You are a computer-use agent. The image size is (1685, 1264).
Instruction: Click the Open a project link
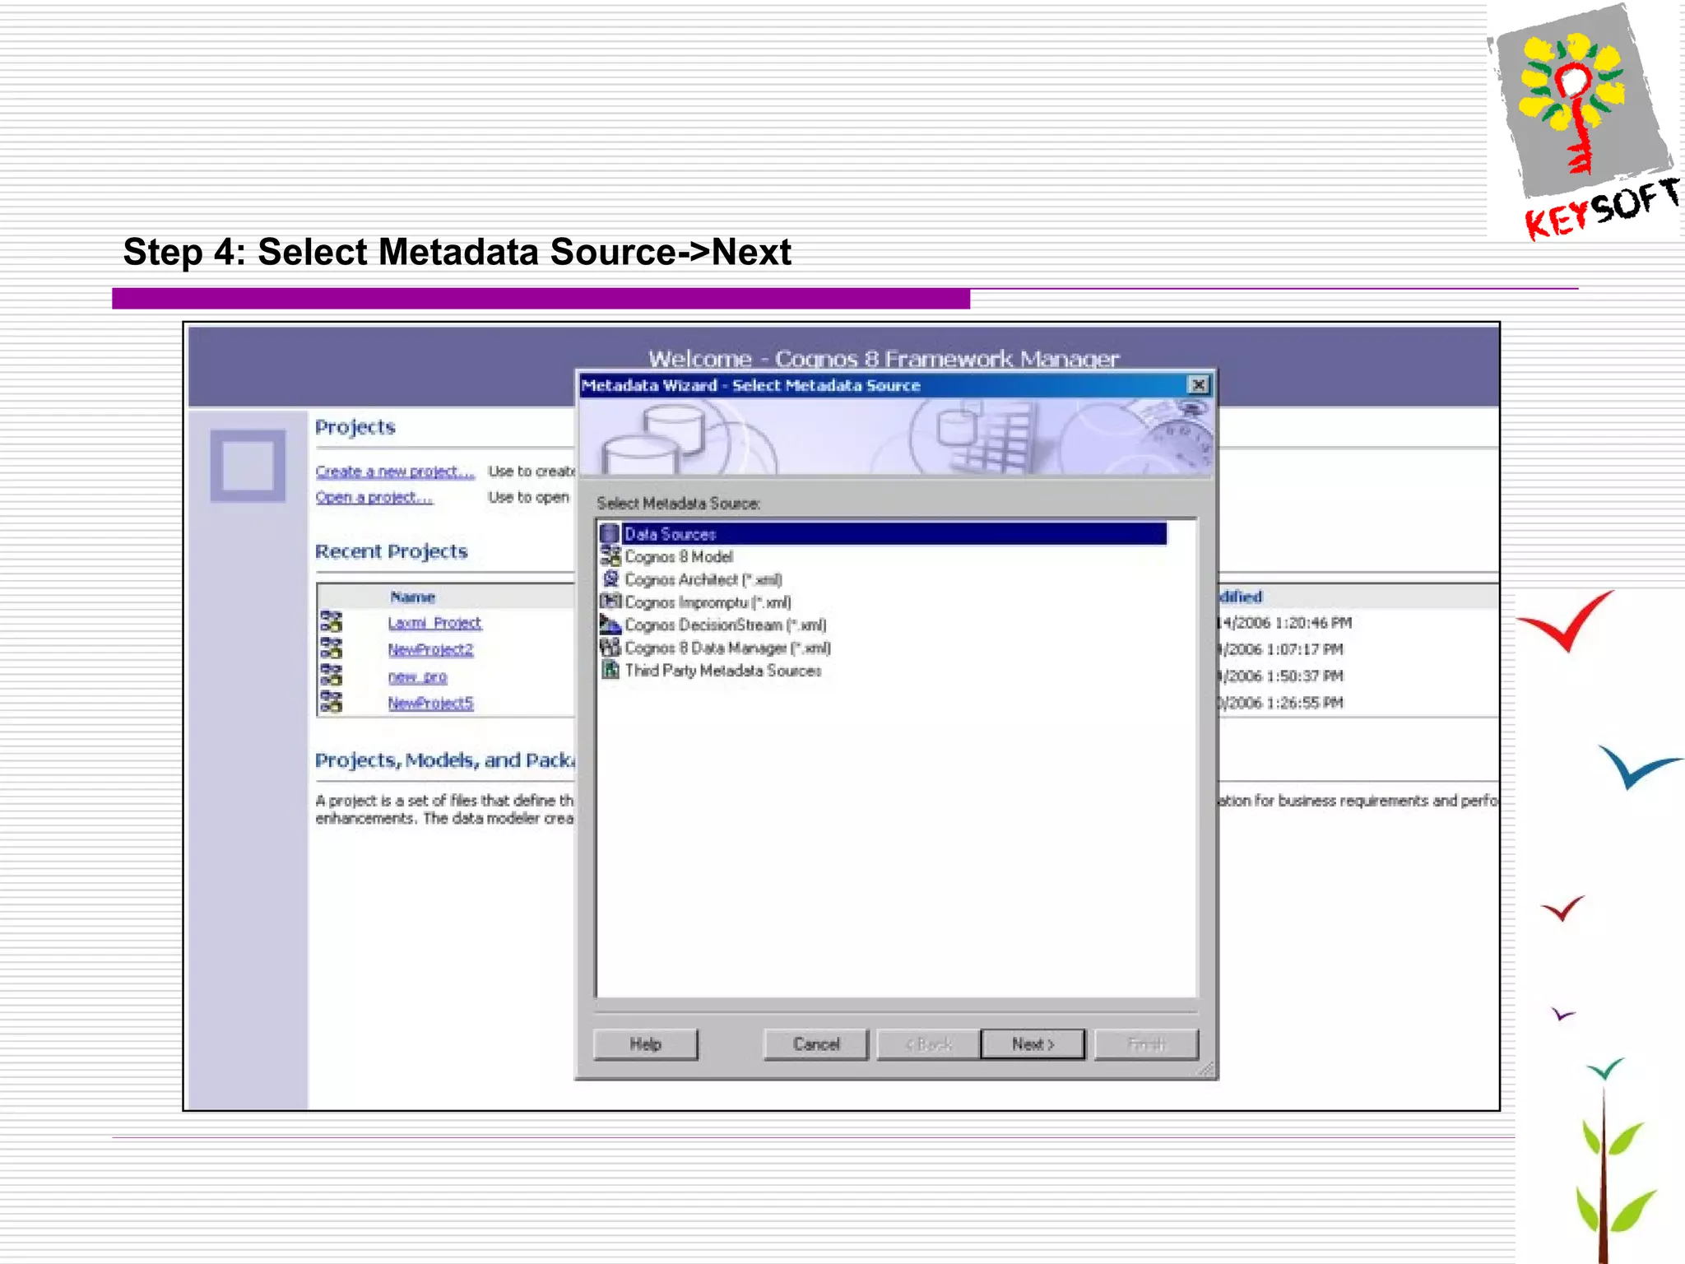point(374,497)
